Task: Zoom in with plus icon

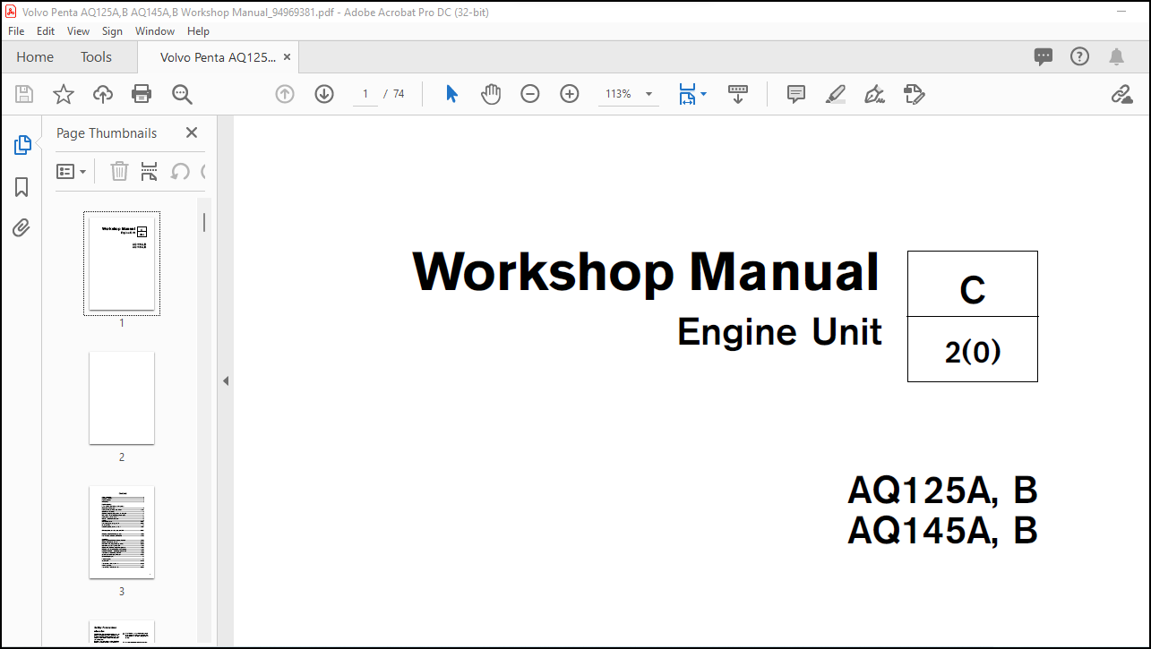Action: click(570, 94)
